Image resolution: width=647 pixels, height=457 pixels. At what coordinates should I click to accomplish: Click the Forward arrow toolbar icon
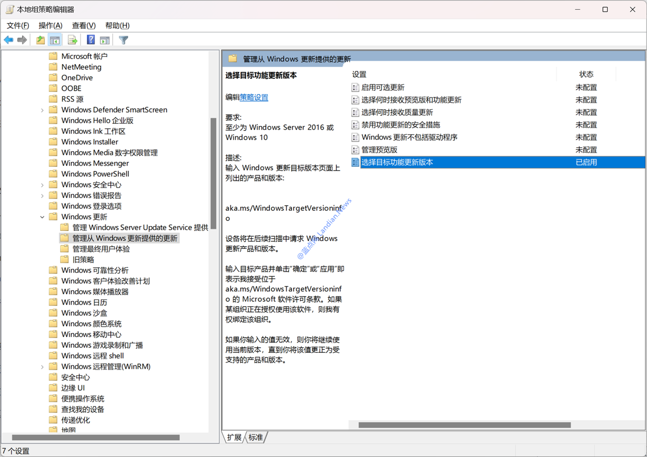pos(22,40)
